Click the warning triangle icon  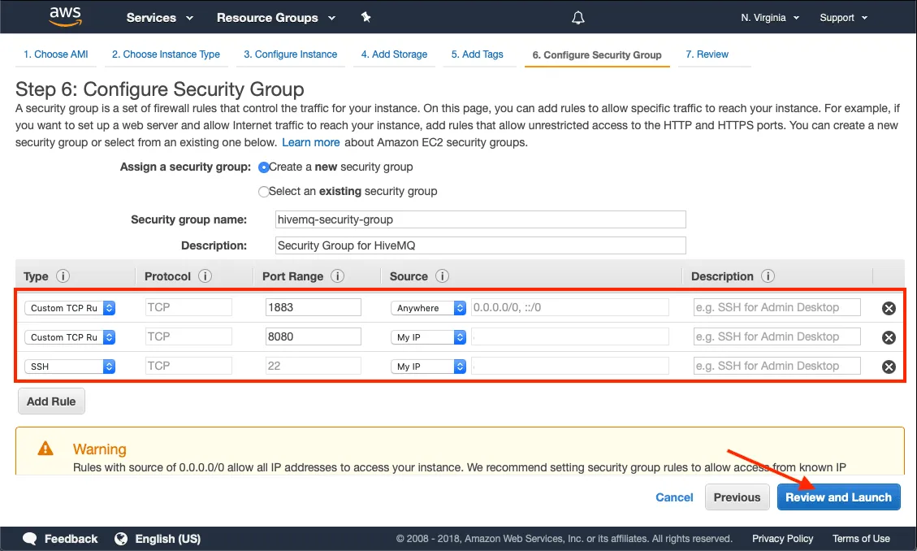tap(45, 448)
